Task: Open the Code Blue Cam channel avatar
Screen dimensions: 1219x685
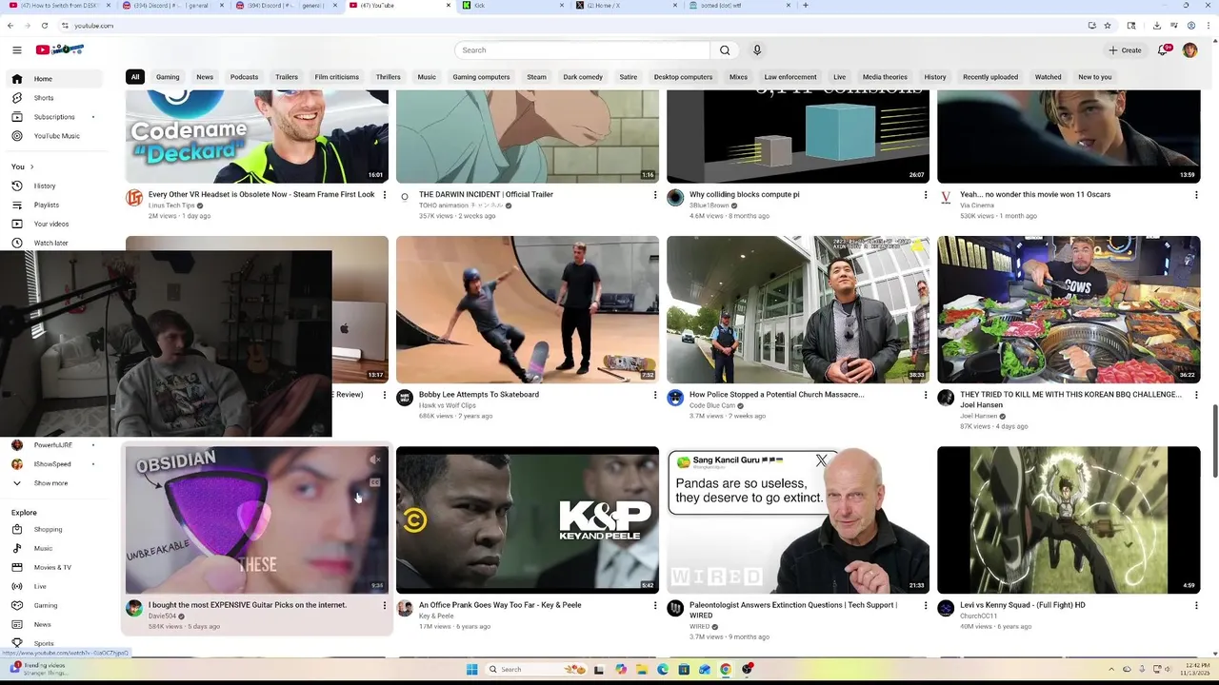Action: 675,398
